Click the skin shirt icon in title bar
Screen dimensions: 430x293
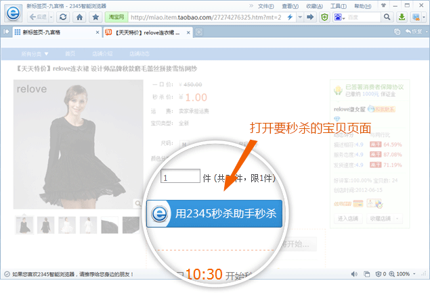pos(383,5)
